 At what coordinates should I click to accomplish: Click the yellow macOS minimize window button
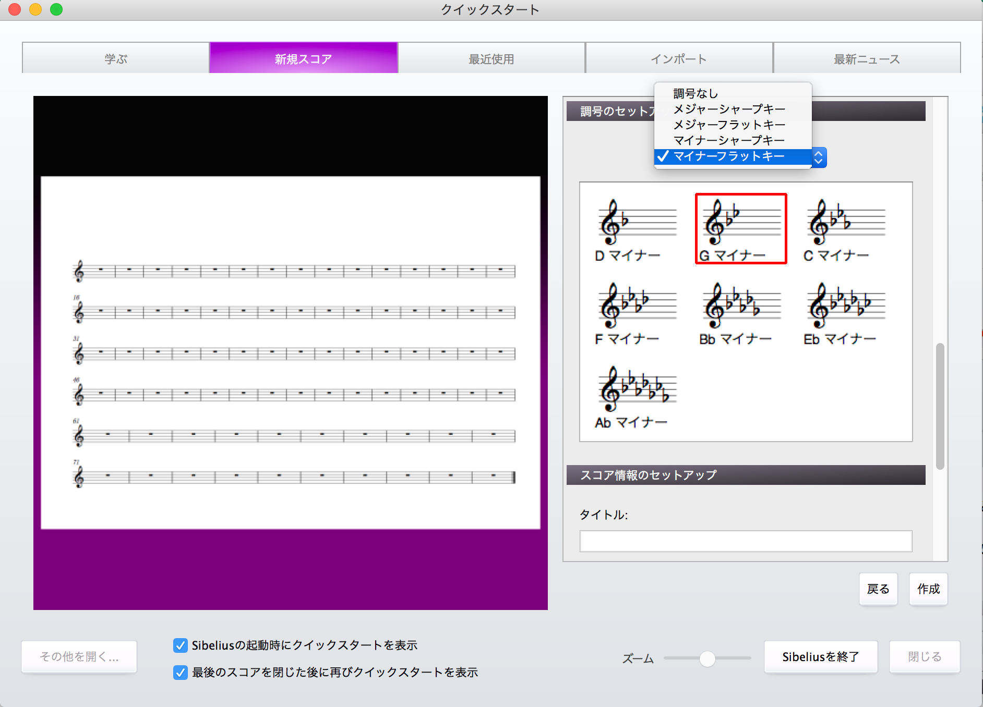coord(35,9)
